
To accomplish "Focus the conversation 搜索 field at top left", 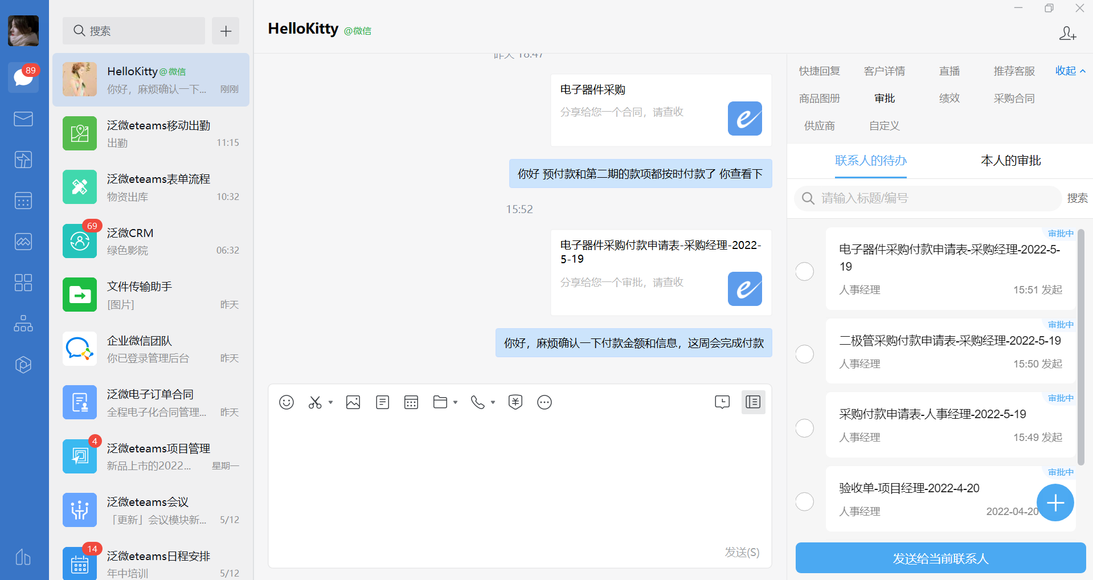I will 134,31.
